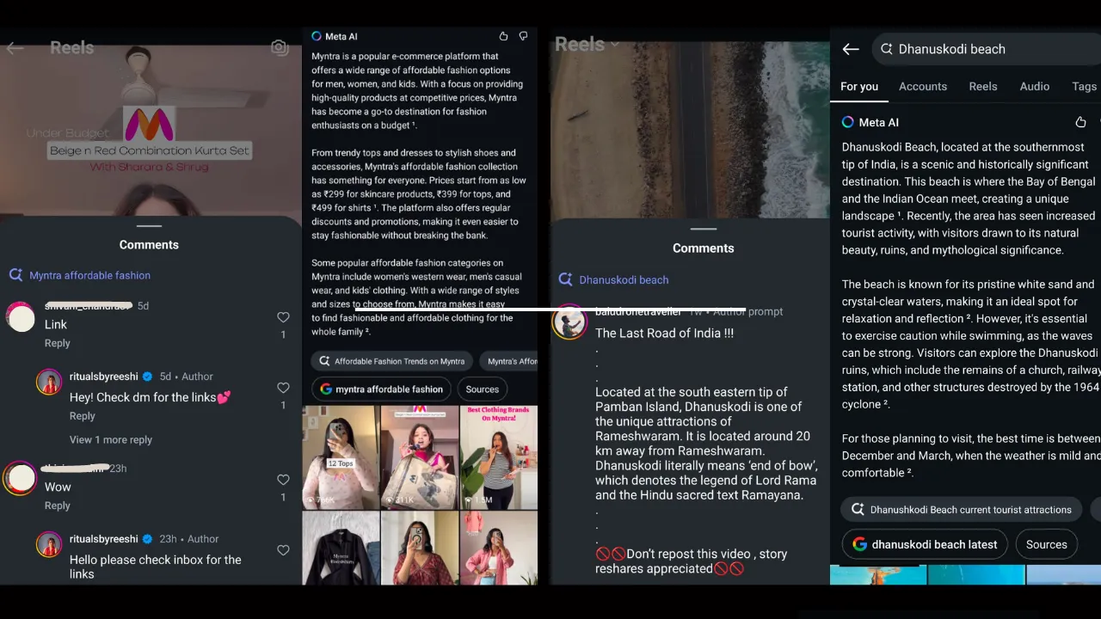Dislike the Myntra Meta AI answer

[523, 36]
